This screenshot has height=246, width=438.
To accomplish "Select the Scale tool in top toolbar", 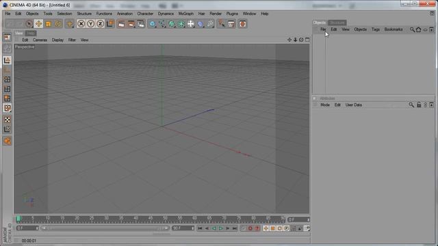I will 49,24.
